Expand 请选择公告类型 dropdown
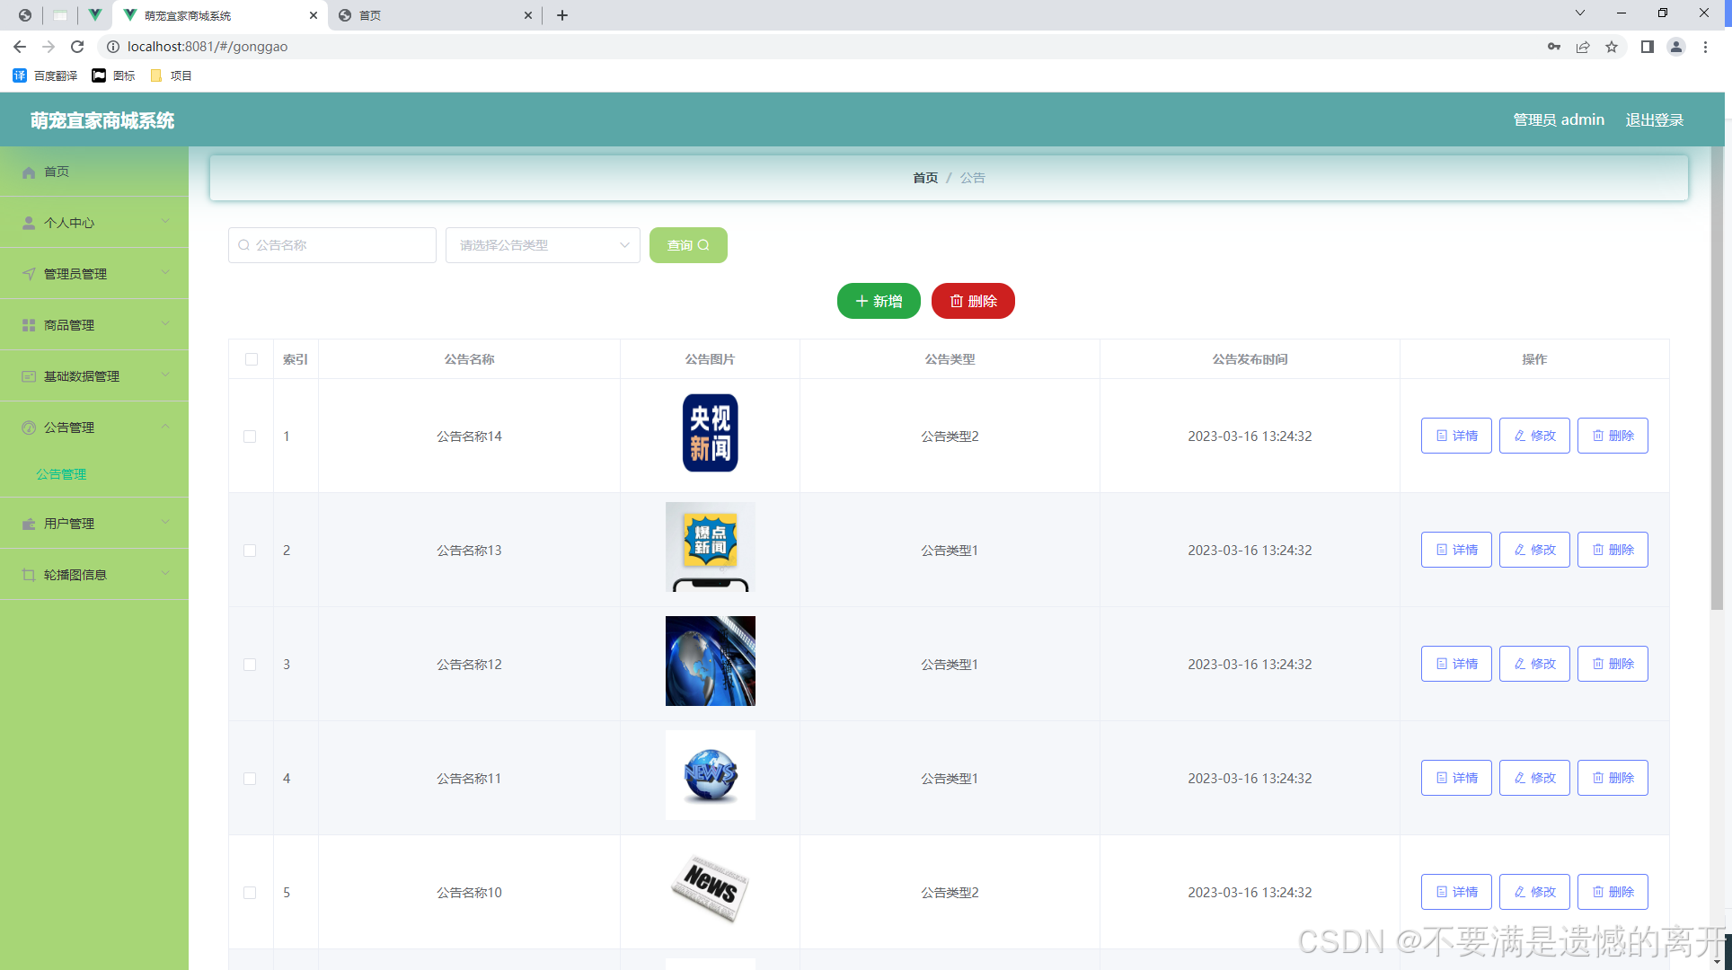Image resolution: width=1732 pixels, height=970 pixels. click(543, 245)
